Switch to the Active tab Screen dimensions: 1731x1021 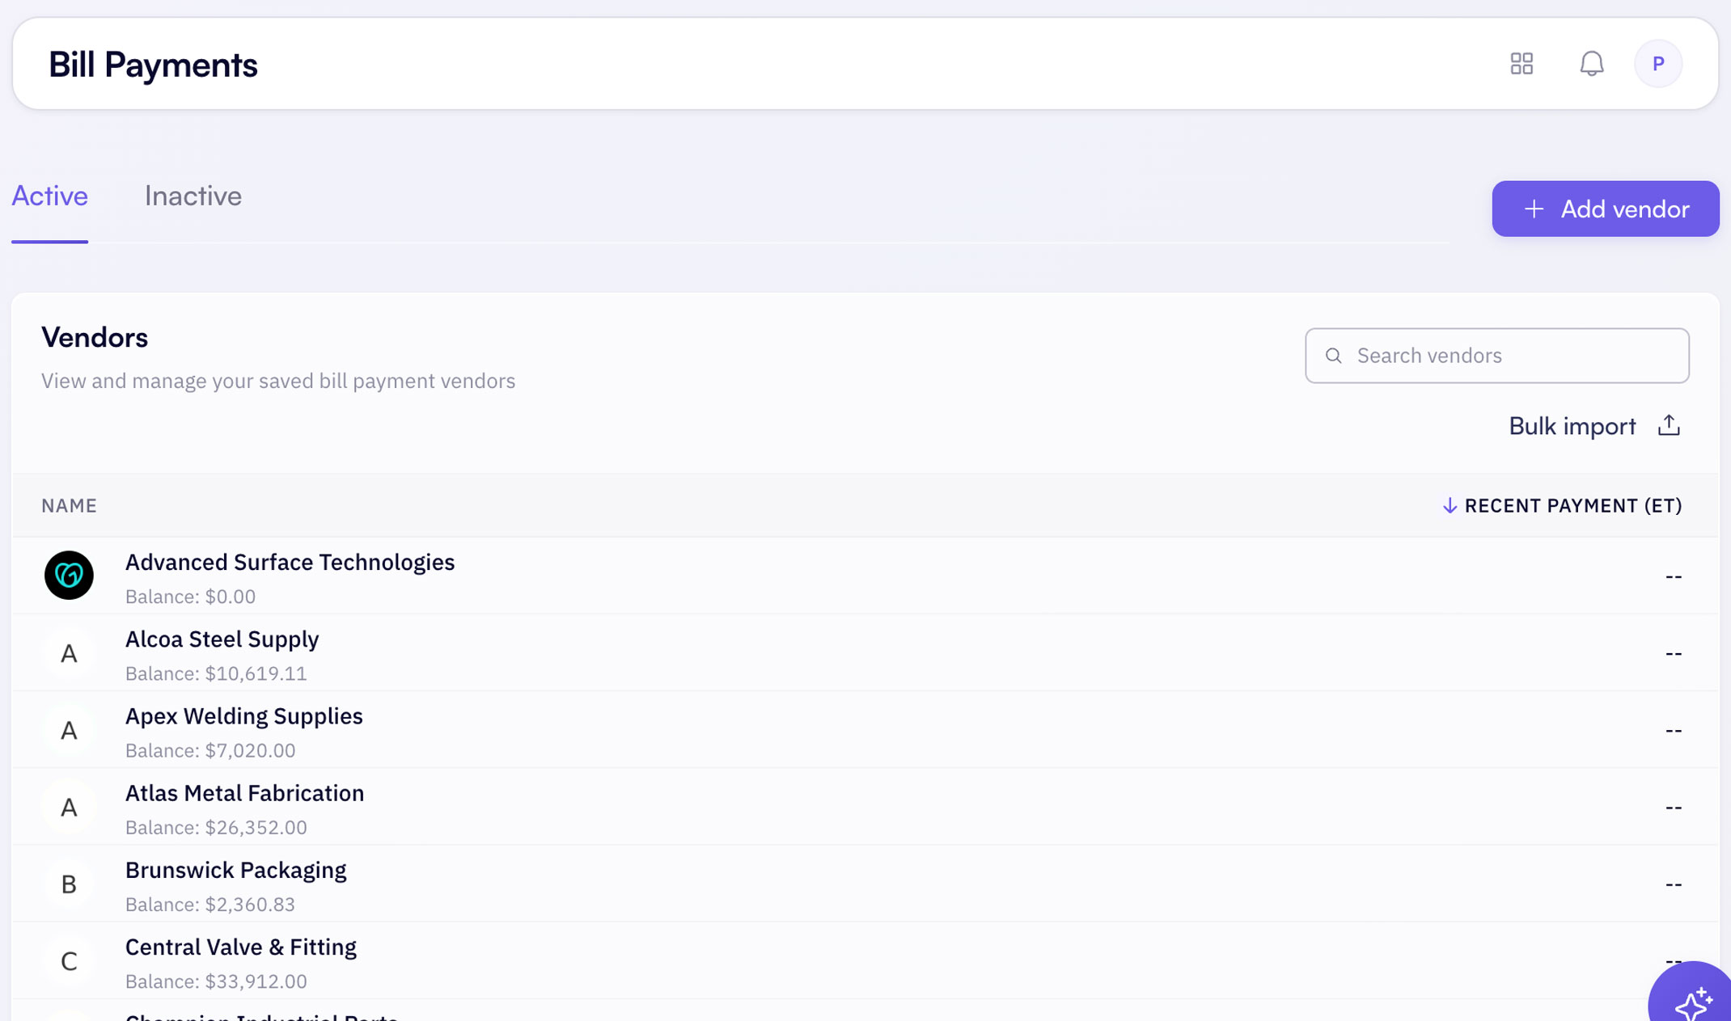pyautogui.click(x=49, y=196)
